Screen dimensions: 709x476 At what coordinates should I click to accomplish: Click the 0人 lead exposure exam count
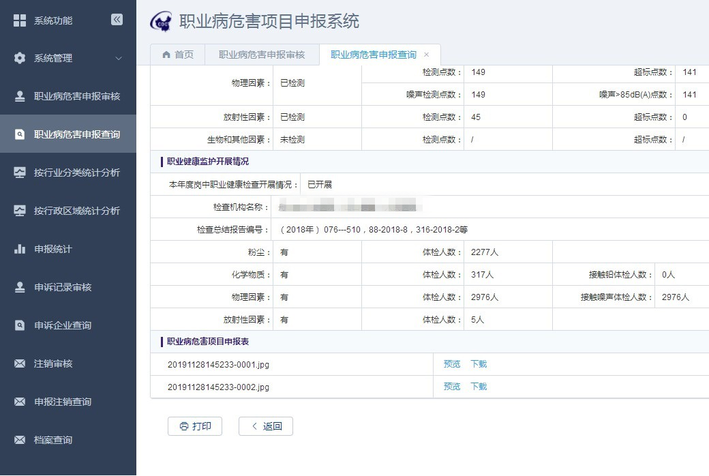click(668, 275)
